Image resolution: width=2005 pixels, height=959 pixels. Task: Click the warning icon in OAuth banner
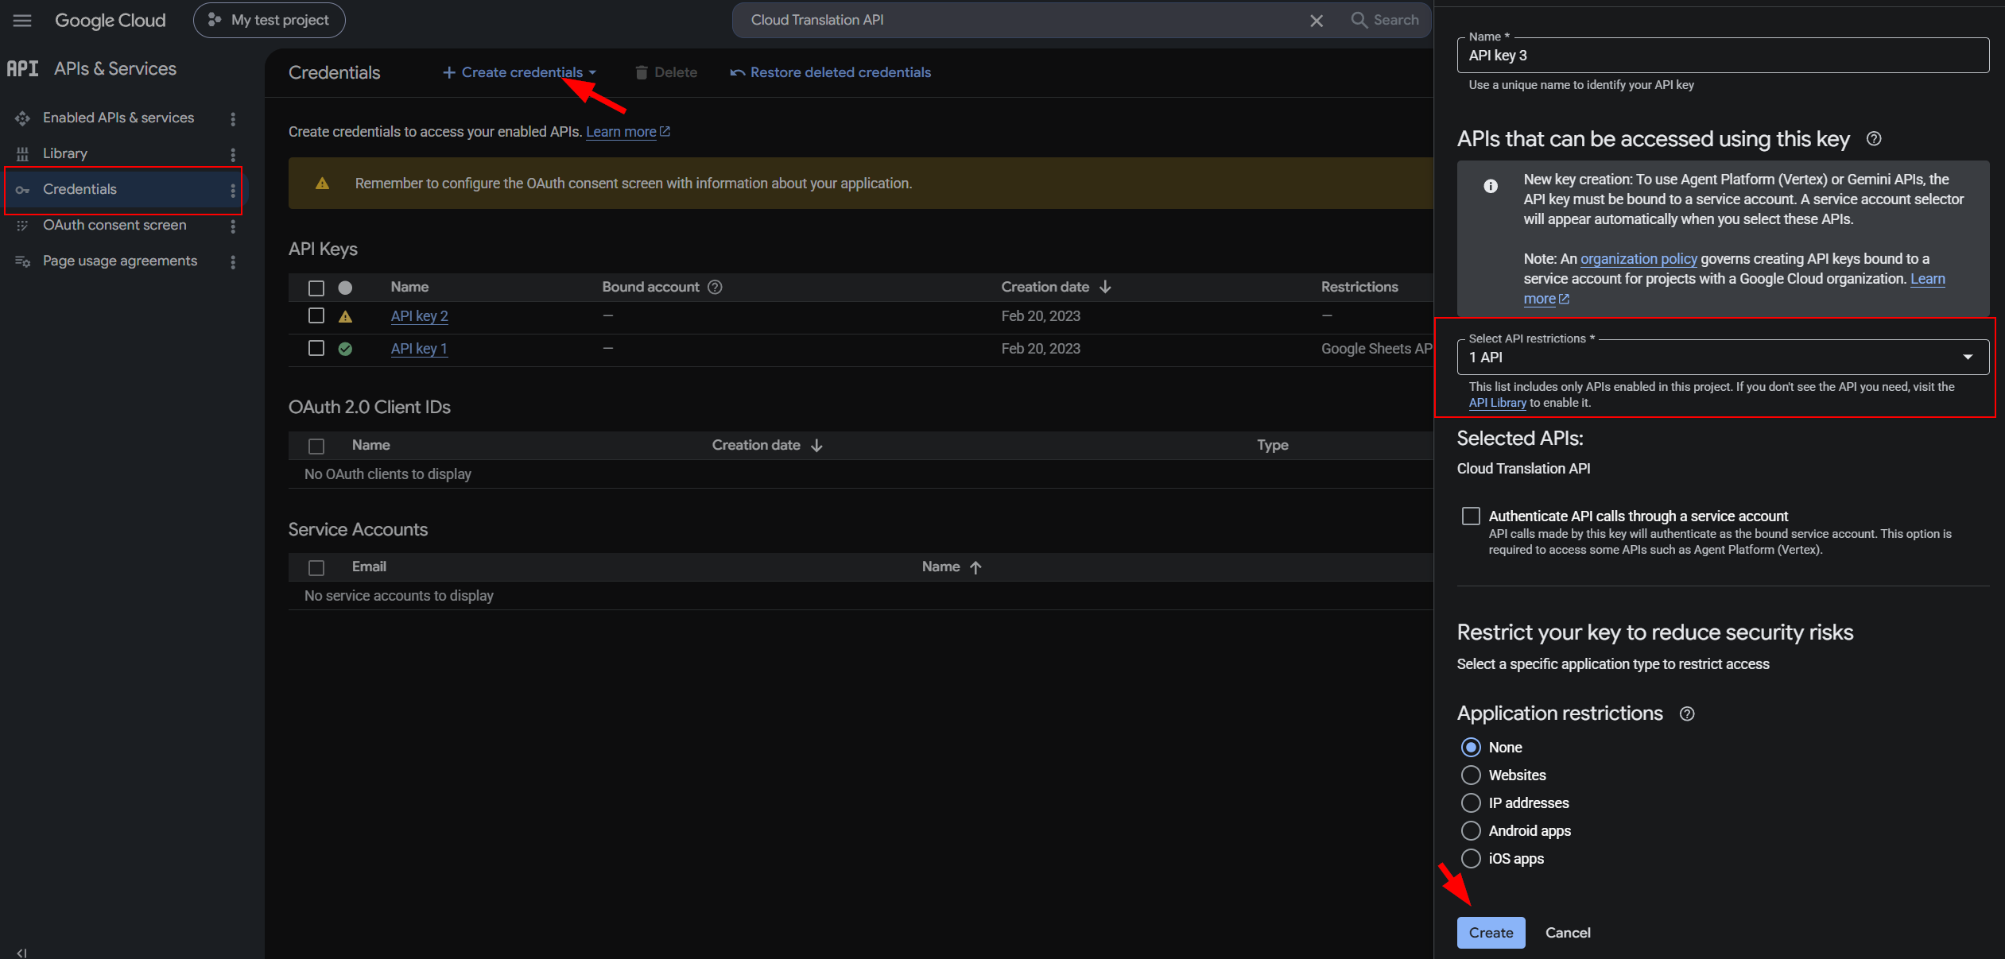click(322, 184)
